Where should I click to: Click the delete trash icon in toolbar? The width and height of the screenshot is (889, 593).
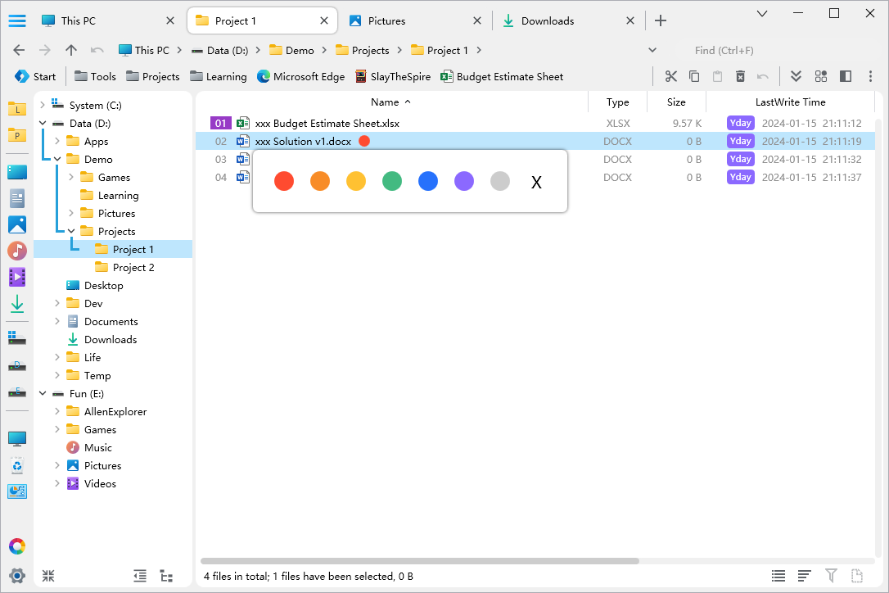point(740,76)
